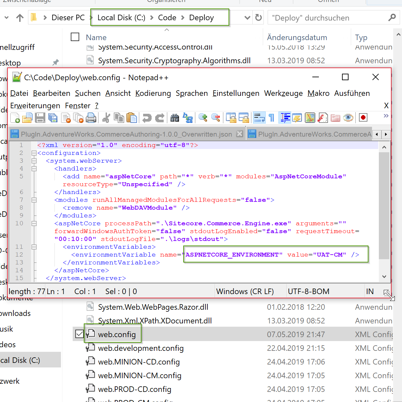Toggle the indent guide toolbar icon
The width and height of the screenshot is (402, 402).
point(285,117)
